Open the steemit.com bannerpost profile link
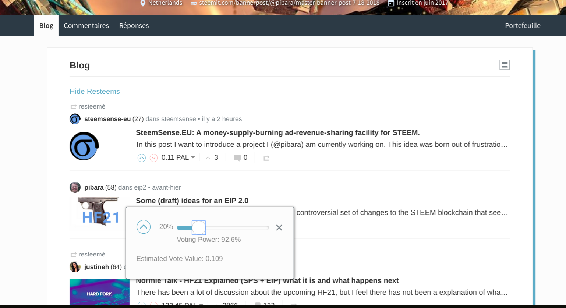Image resolution: width=566 pixels, height=308 pixels. point(289,3)
